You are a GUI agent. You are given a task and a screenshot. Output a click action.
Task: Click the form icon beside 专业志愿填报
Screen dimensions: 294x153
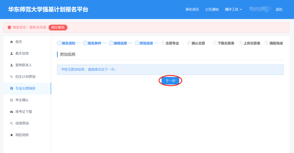pos(11,88)
